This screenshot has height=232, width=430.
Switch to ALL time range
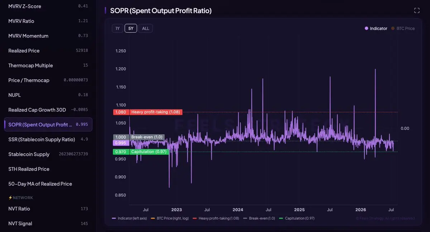click(x=146, y=28)
